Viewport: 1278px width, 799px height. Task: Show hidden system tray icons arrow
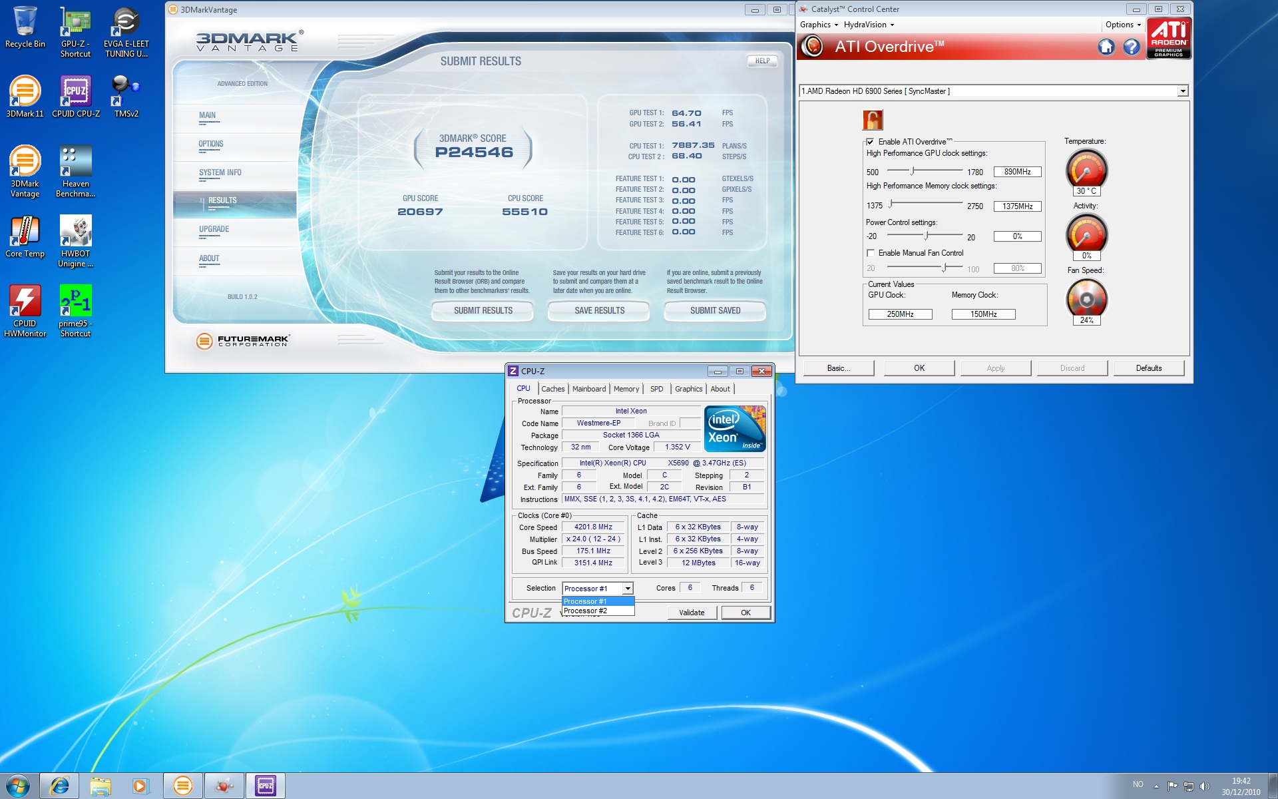pos(1156,786)
